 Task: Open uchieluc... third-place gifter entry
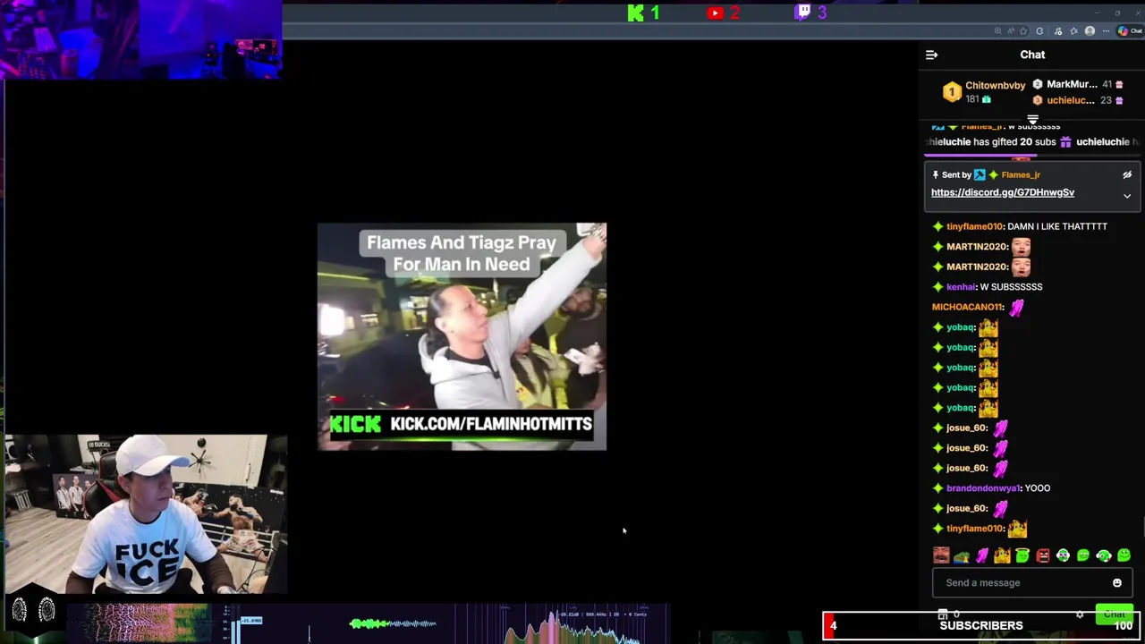1078,100
